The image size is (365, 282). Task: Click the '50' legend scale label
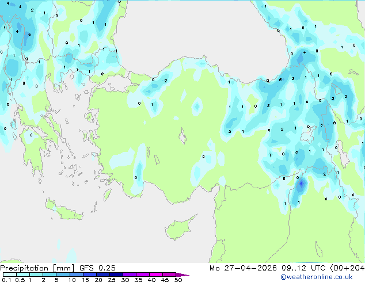[x=178, y=280]
